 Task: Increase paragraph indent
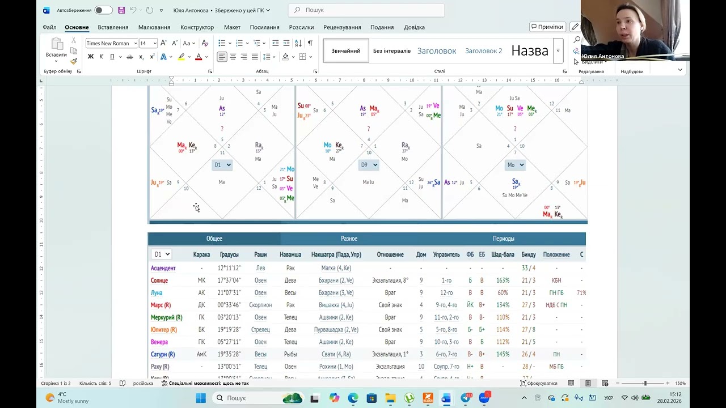(286, 43)
